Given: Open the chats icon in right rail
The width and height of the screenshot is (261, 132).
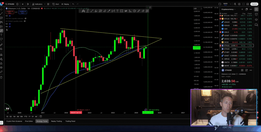Looking at the screenshot, I should coord(256,25).
